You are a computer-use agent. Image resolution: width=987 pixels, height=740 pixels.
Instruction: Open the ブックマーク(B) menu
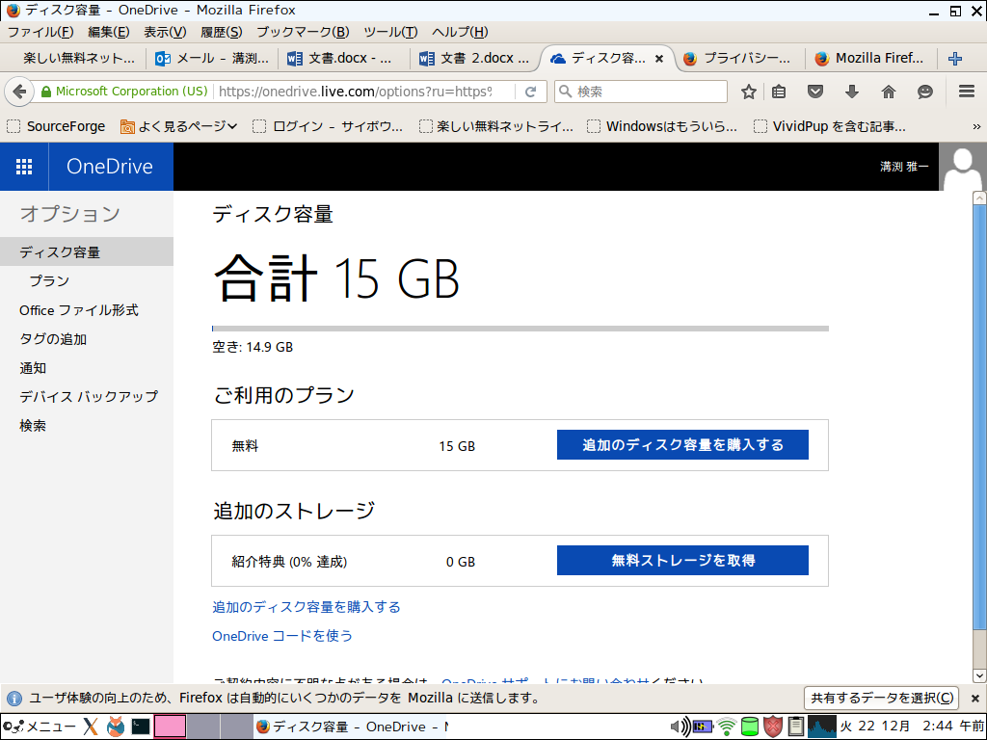point(303,32)
